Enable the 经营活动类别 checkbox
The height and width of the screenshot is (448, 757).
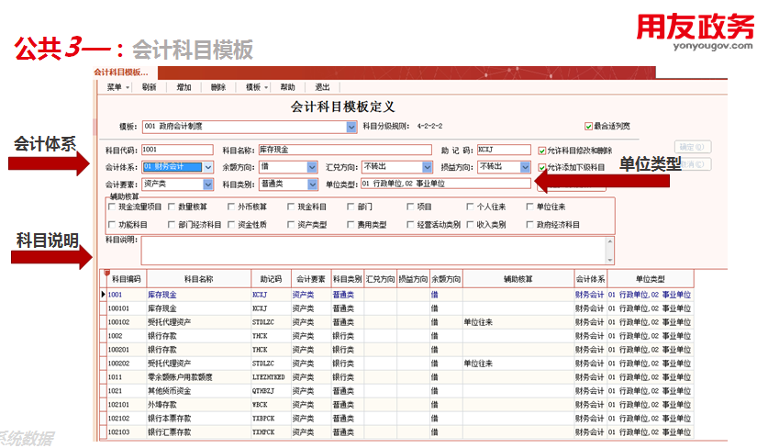coord(410,225)
